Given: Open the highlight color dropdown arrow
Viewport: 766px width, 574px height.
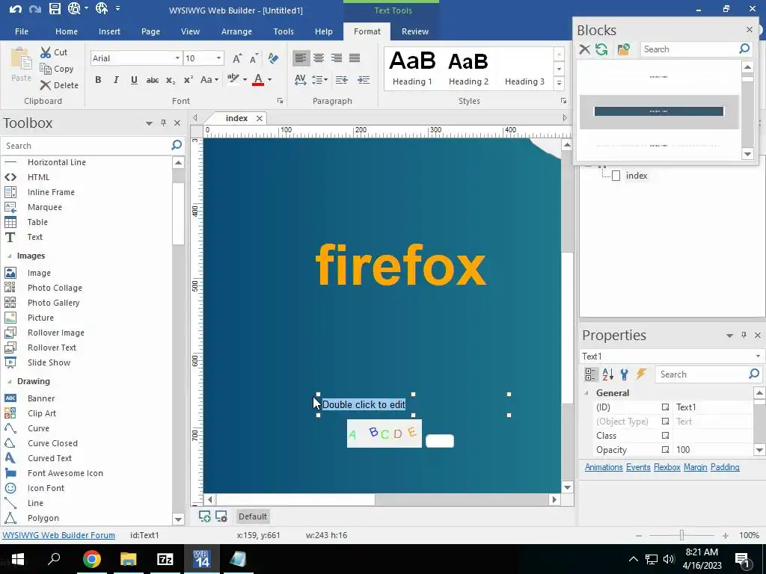Looking at the screenshot, I should pyautogui.click(x=245, y=80).
